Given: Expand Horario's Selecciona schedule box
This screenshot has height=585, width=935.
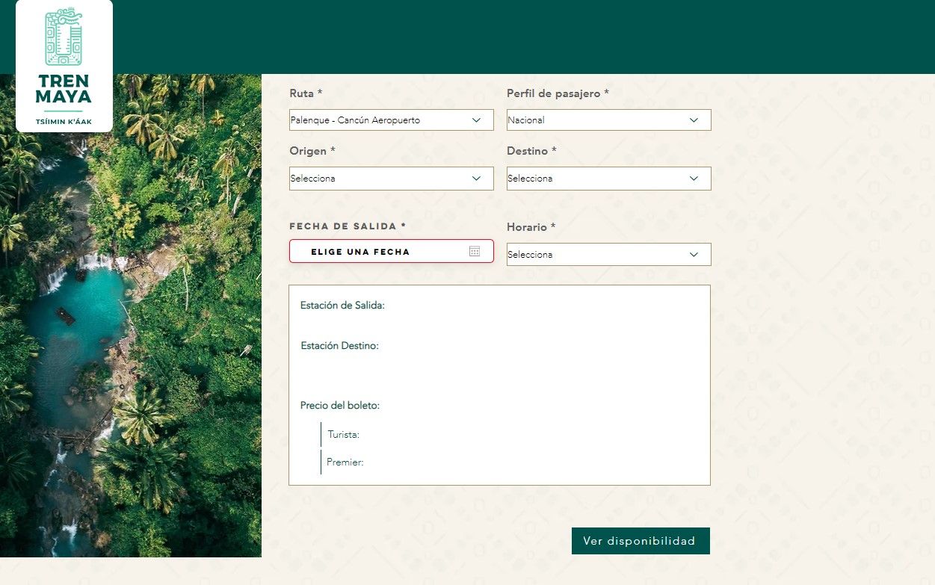Looking at the screenshot, I should 598,255.
